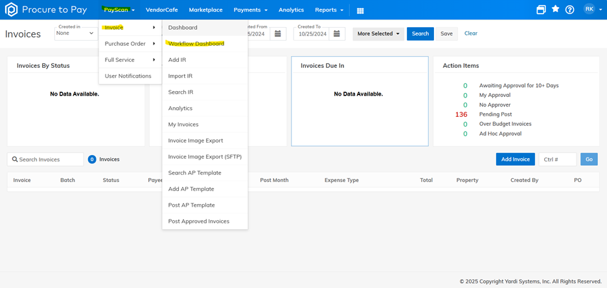The width and height of the screenshot is (607, 288).
Task: Expand the Reports dropdown
Action: tap(329, 10)
